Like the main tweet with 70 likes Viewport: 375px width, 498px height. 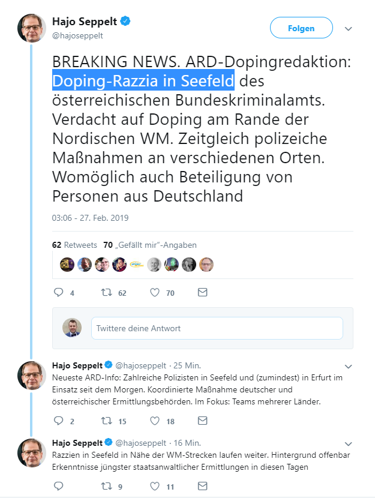point(155,292)
